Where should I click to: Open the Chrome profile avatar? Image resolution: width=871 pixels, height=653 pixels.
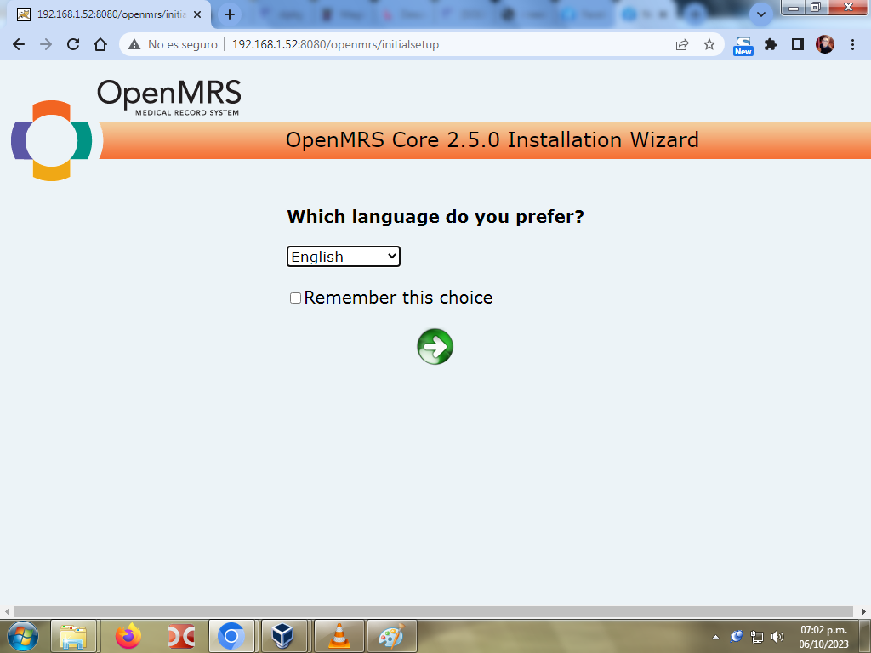[x=825, y=44]
